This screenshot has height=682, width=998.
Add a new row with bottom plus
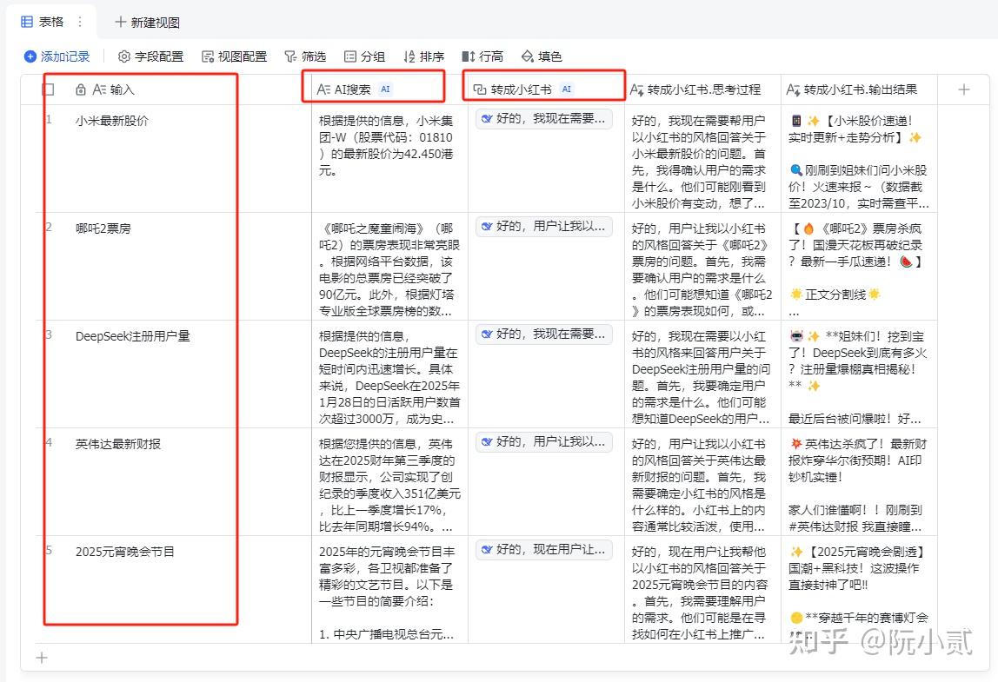(x=42, y=658)
